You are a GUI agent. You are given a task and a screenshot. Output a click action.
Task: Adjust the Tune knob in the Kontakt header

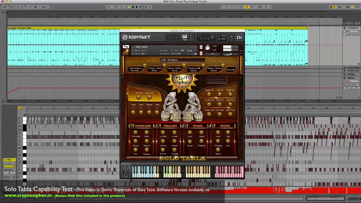tap(208, 48)
